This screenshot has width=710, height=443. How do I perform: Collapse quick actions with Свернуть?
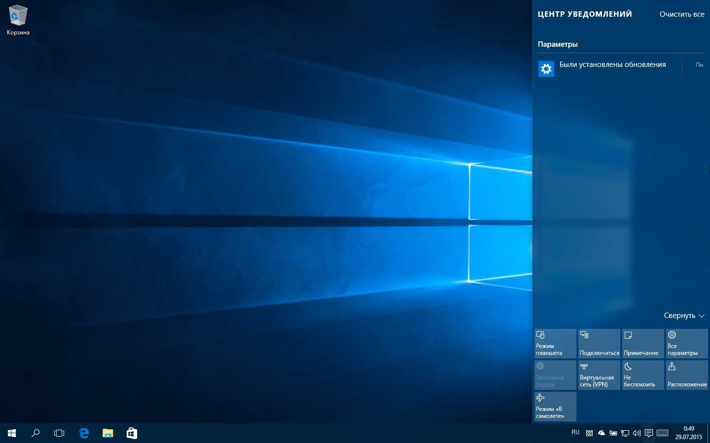pos(684,316)
